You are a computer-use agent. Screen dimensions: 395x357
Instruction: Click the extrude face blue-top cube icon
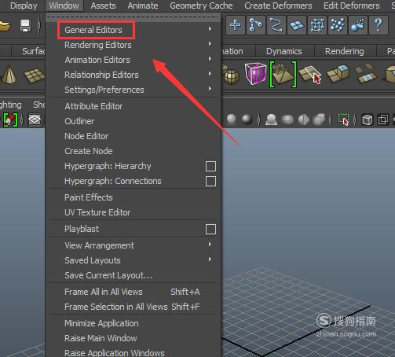click(x=338, y=74)
